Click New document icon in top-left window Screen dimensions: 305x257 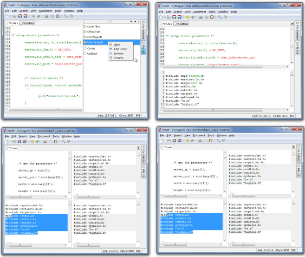[x=7, y=16]
